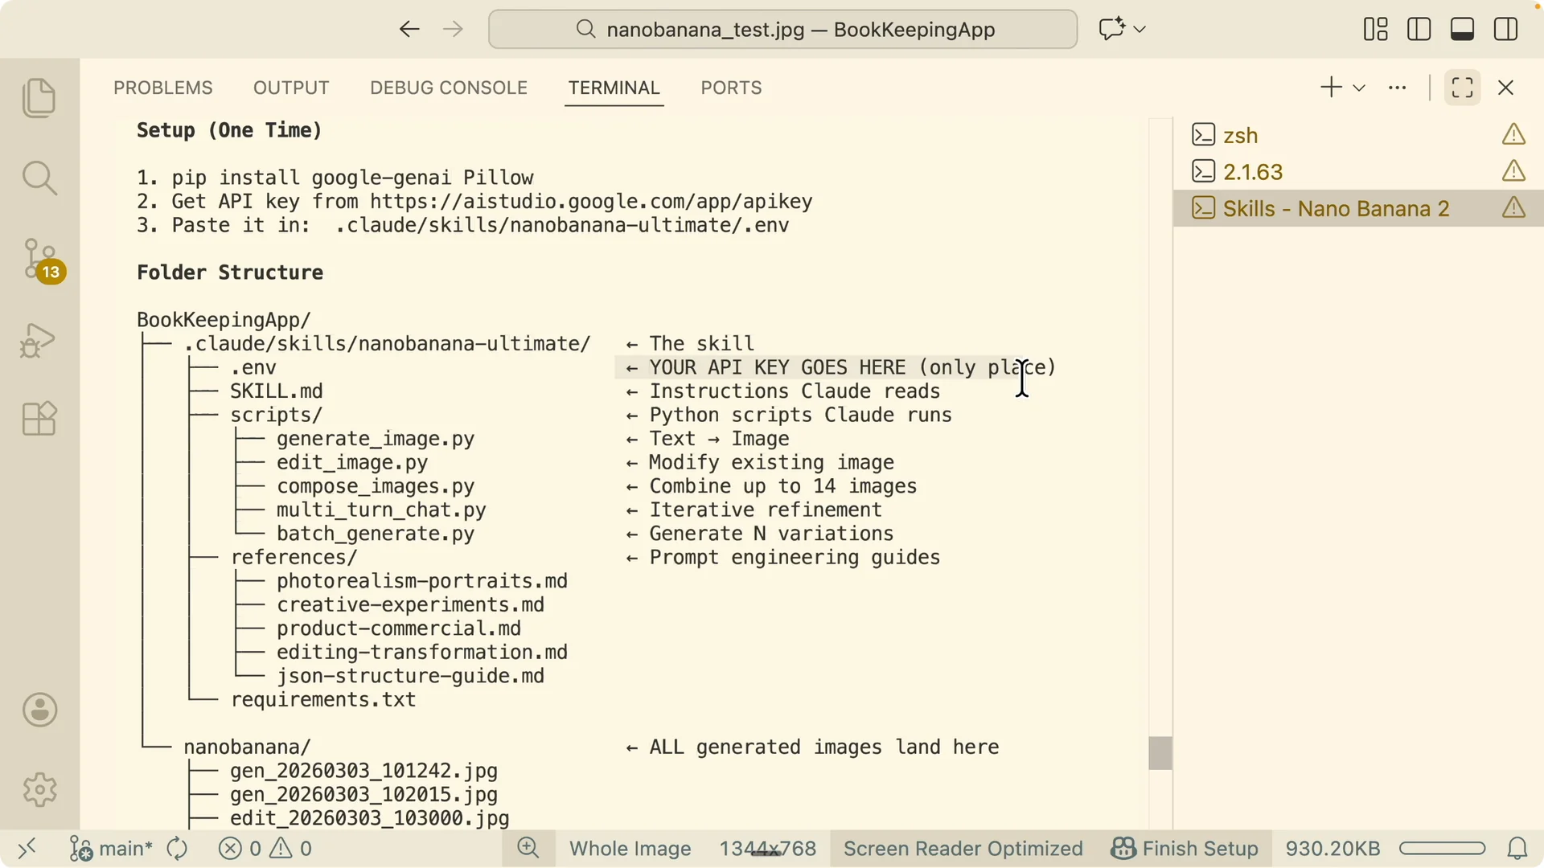Click edit_20260303_103000.jpg in terminal output
The width and height of the screenshot is (1544, 868).
[369, 818]
